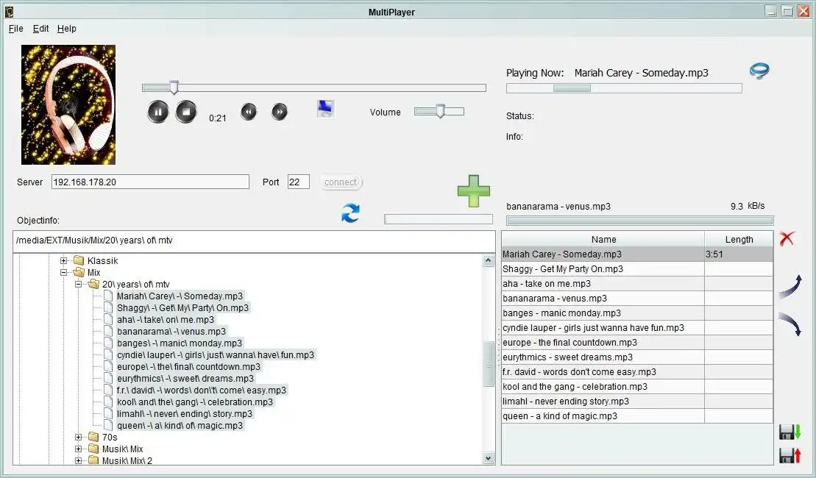Click floppy disk icon with red arrow
Image resolution: width=816 pixels, height=478 pixels.
(790, 455)
